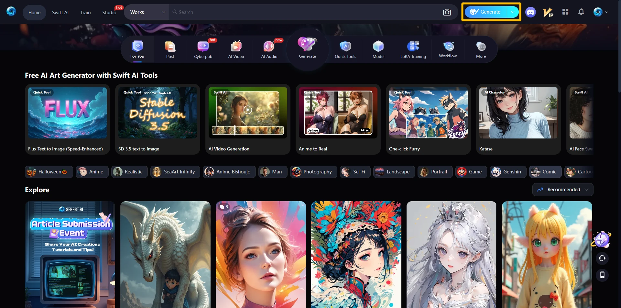Click the SeaArt logo icon
The image size is (621, 308).
point(11,12)
